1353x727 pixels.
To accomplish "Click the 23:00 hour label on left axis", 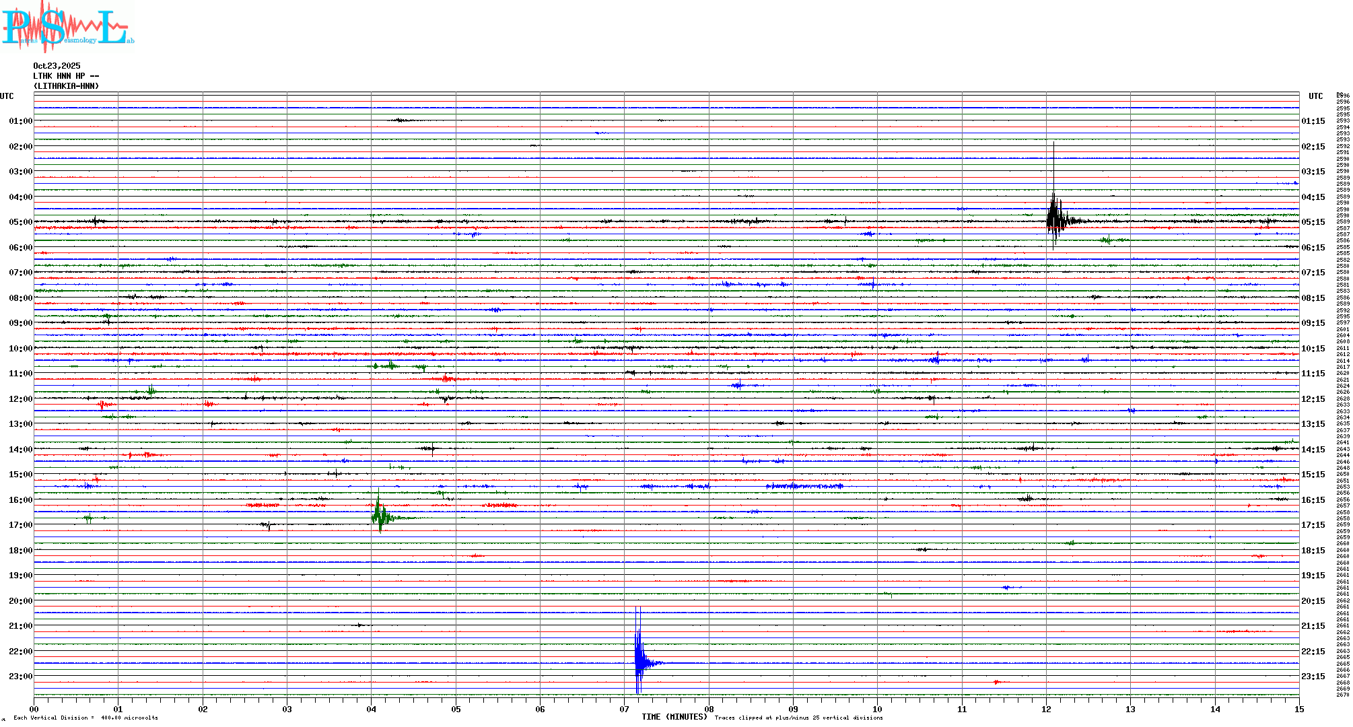I will click(20, 677).
